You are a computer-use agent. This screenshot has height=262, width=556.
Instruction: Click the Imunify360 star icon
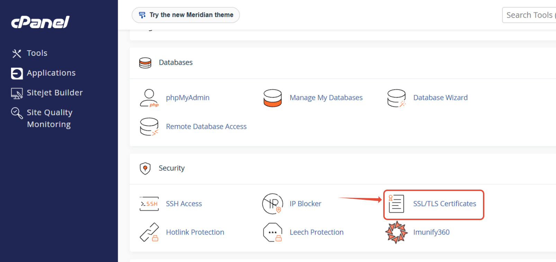coord(396,232)
